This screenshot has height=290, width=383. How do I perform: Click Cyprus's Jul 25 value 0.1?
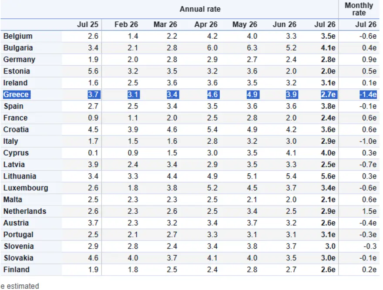click(x=93, y=153)
